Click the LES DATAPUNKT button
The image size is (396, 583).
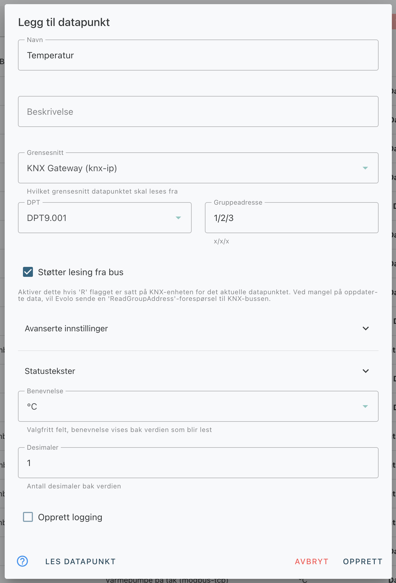(80, 561)
